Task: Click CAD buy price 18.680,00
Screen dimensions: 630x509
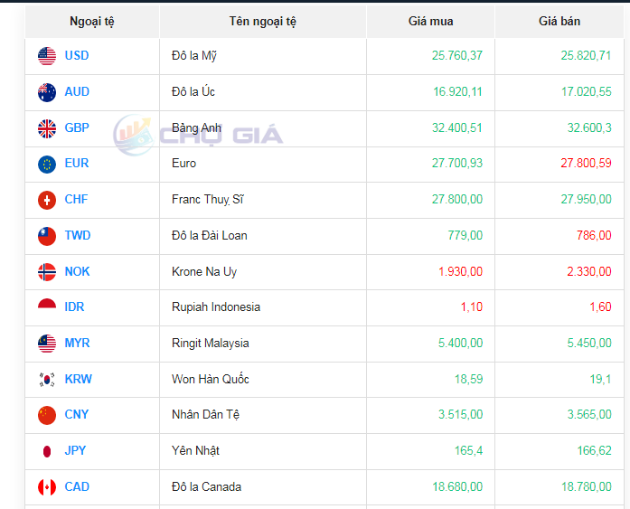Action: click(x=457, y=487)
